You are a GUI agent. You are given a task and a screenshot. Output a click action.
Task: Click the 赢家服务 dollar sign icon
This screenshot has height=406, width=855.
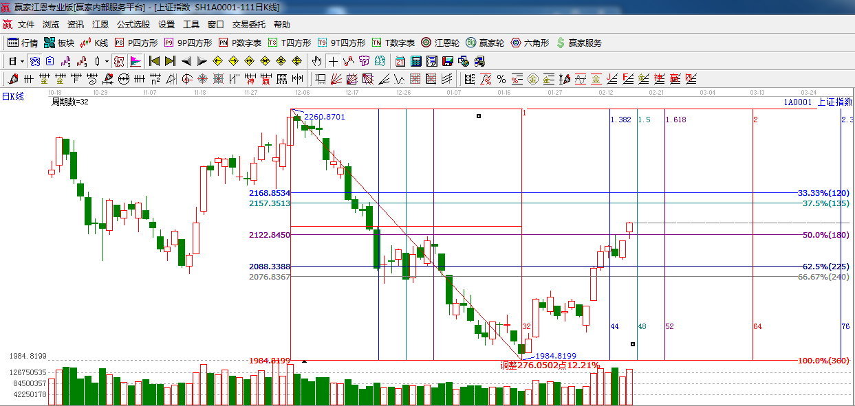click(x=578, y=43)
